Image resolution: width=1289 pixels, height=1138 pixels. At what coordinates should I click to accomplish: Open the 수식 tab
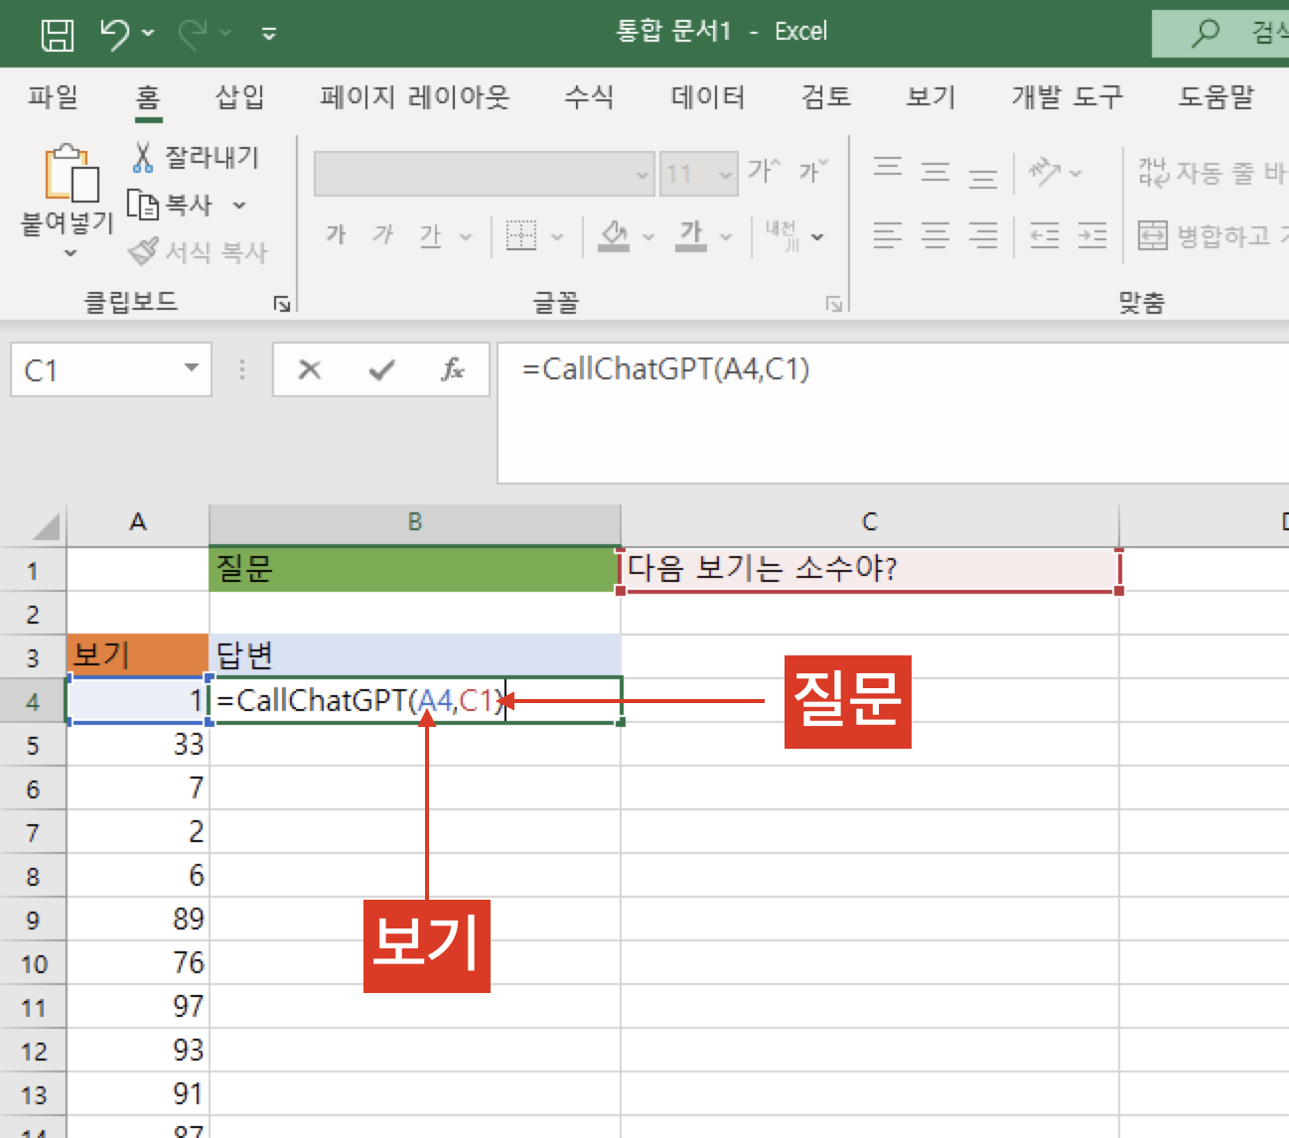pyautogui.click(x=589, y=96)
